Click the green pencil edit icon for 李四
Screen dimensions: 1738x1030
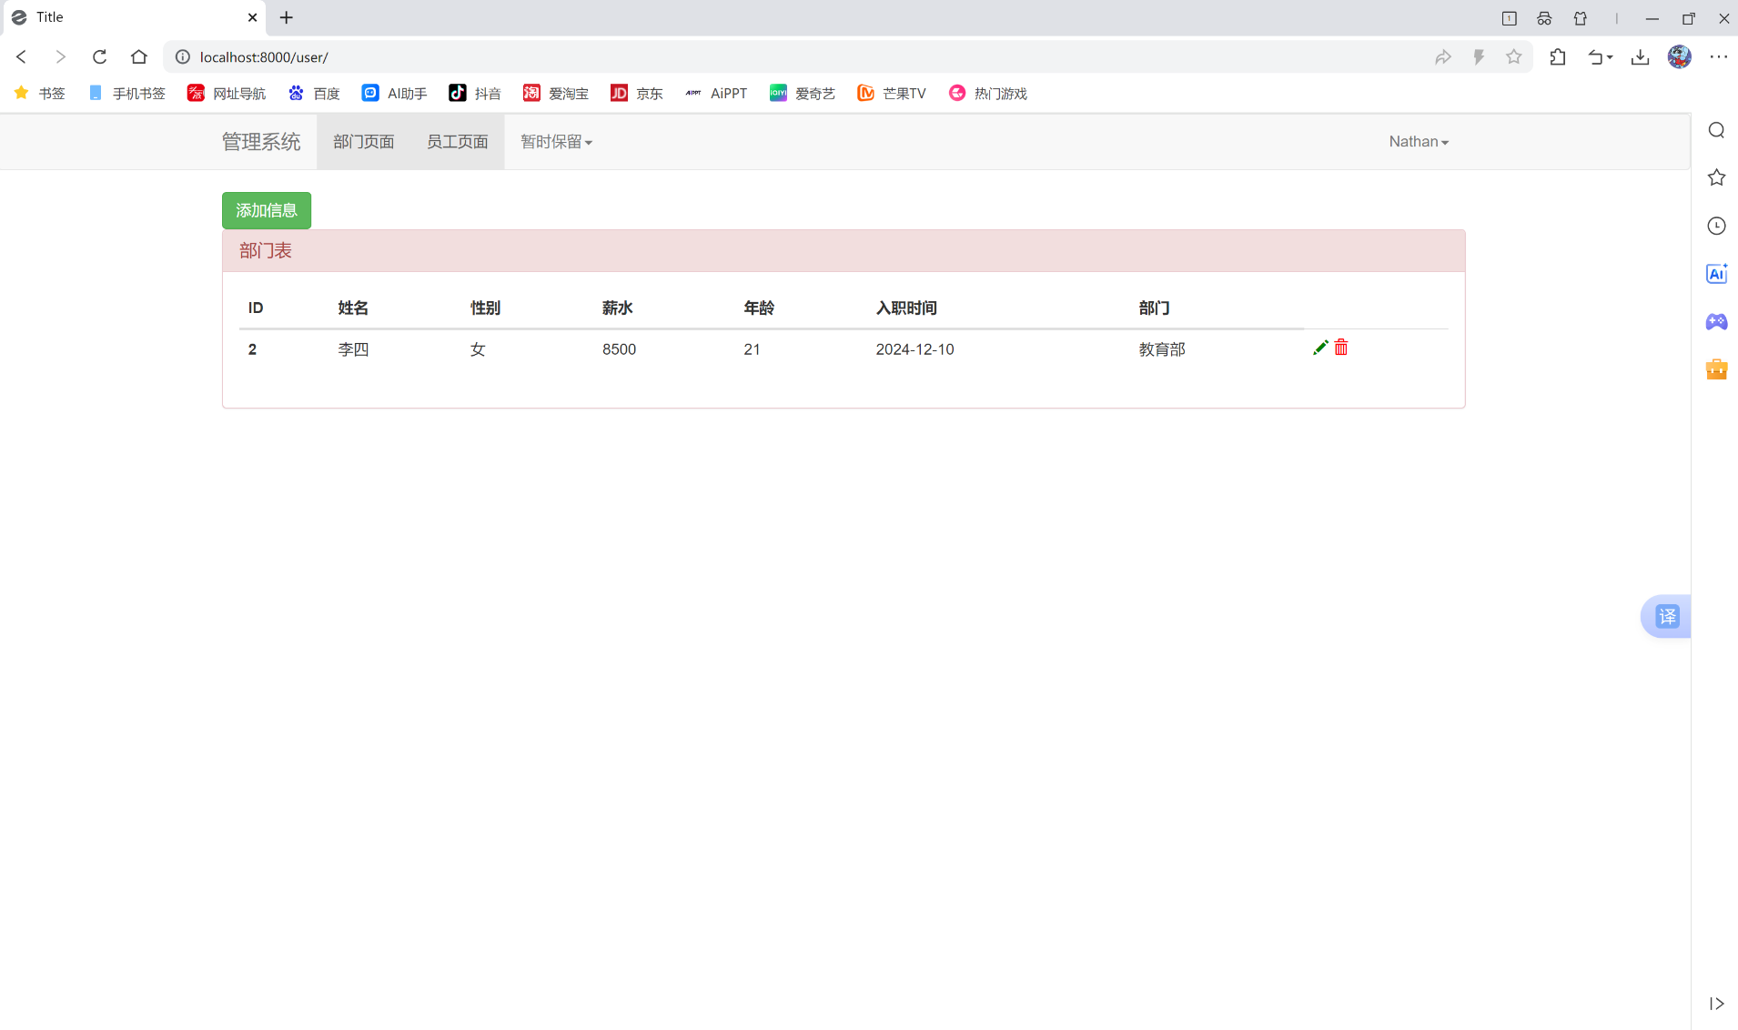1320,348
